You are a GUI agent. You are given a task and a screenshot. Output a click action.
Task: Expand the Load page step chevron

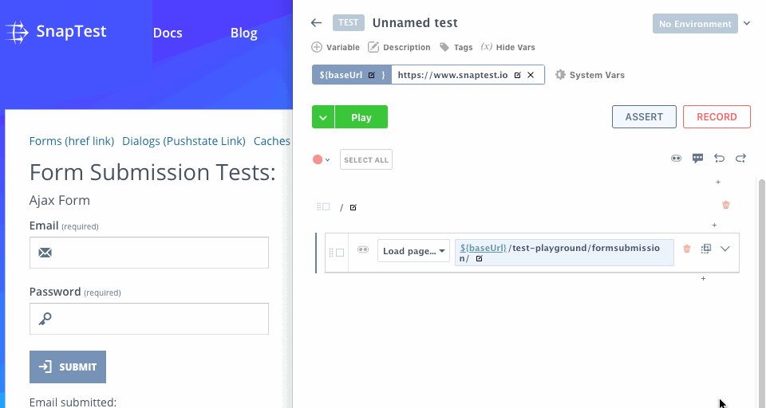(x=725, y=249)
